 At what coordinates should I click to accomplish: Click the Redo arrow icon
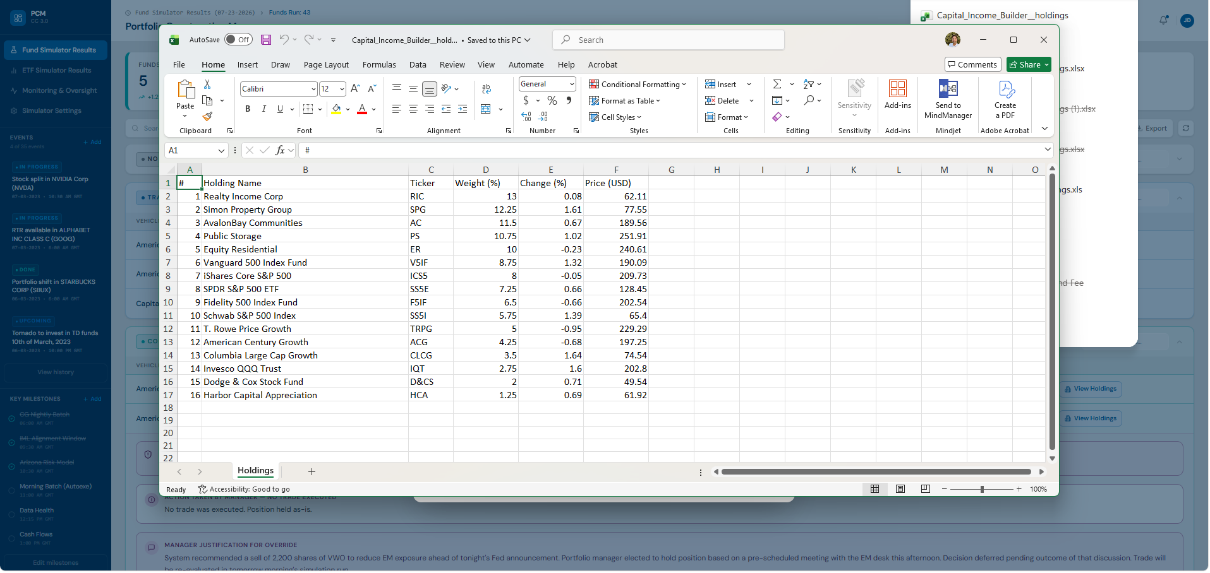(309, 40)
